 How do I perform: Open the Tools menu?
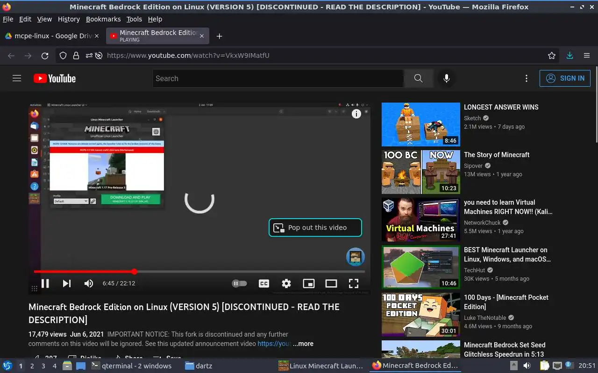tap(134, 19)
